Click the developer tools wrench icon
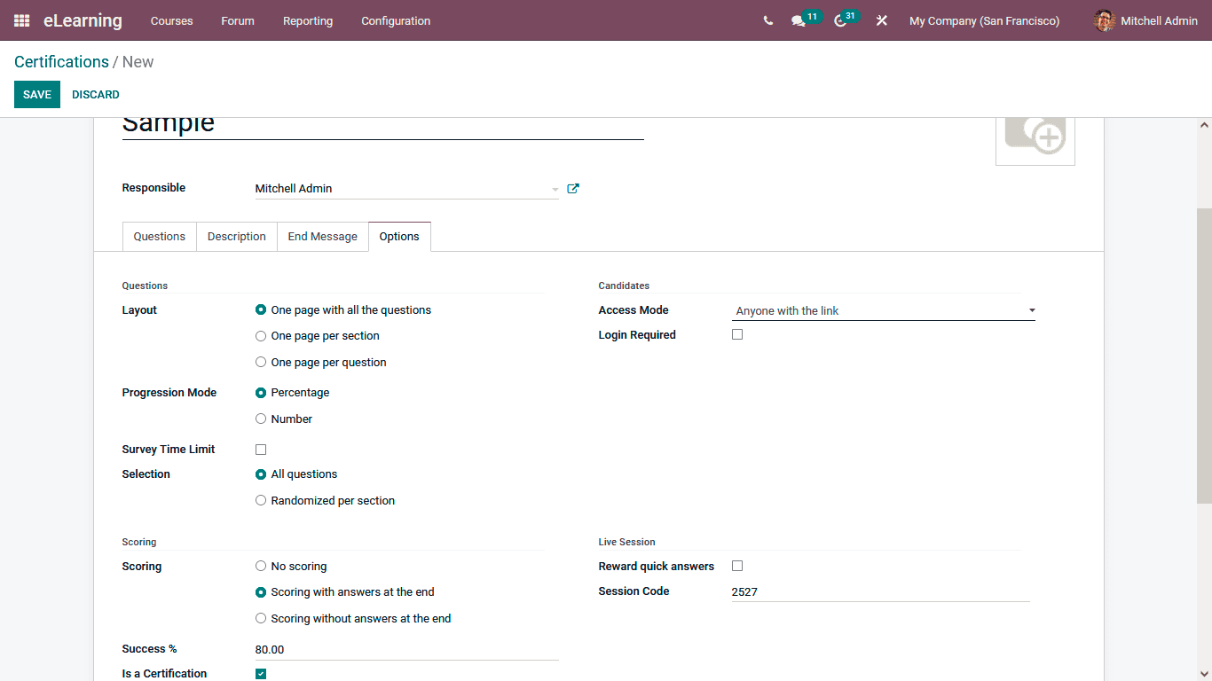This screenshot has height=681, width=1212. pyautogui.click(x=881, y=20)
